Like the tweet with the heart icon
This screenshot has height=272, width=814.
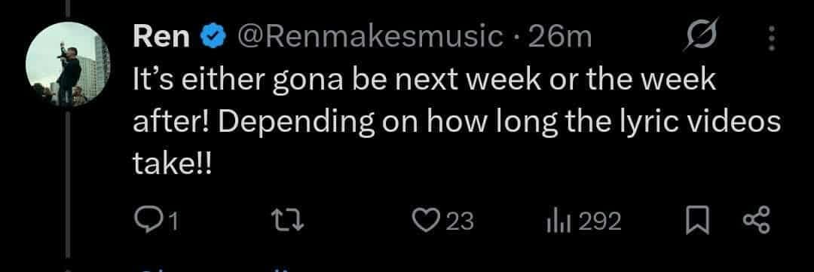(426, 222)
